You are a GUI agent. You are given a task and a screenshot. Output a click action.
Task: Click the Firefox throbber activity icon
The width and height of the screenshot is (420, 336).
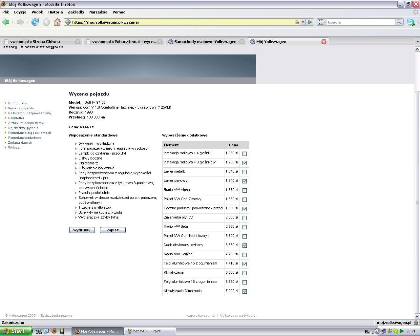tap(416, 12)
